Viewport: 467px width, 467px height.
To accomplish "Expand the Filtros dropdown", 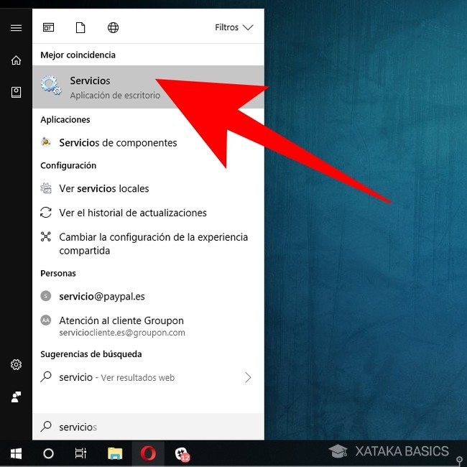I will point(234,28).
